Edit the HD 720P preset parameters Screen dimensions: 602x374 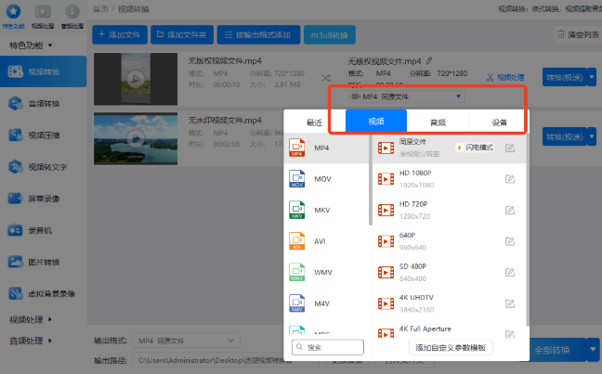click(x=510, y=210)
